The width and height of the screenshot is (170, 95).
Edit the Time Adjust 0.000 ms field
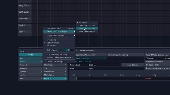[x=104, y=65]
